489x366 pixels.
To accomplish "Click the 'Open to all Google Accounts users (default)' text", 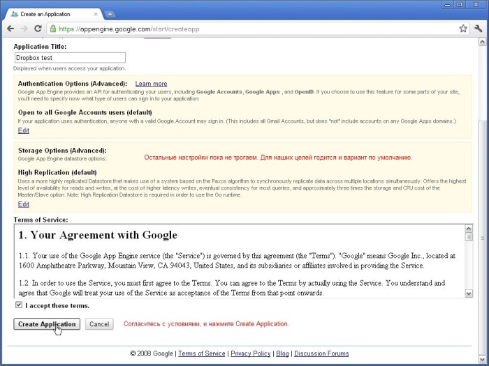I will (85, 112).
